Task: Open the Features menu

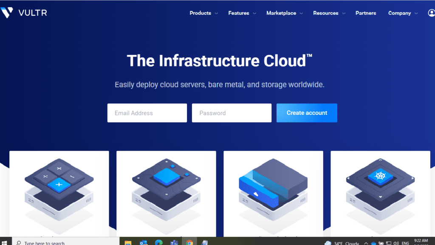Action: coord(239,13)
